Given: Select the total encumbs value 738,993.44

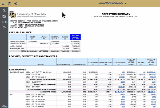Looking at the screenshot, I should [x=65, y=51].
